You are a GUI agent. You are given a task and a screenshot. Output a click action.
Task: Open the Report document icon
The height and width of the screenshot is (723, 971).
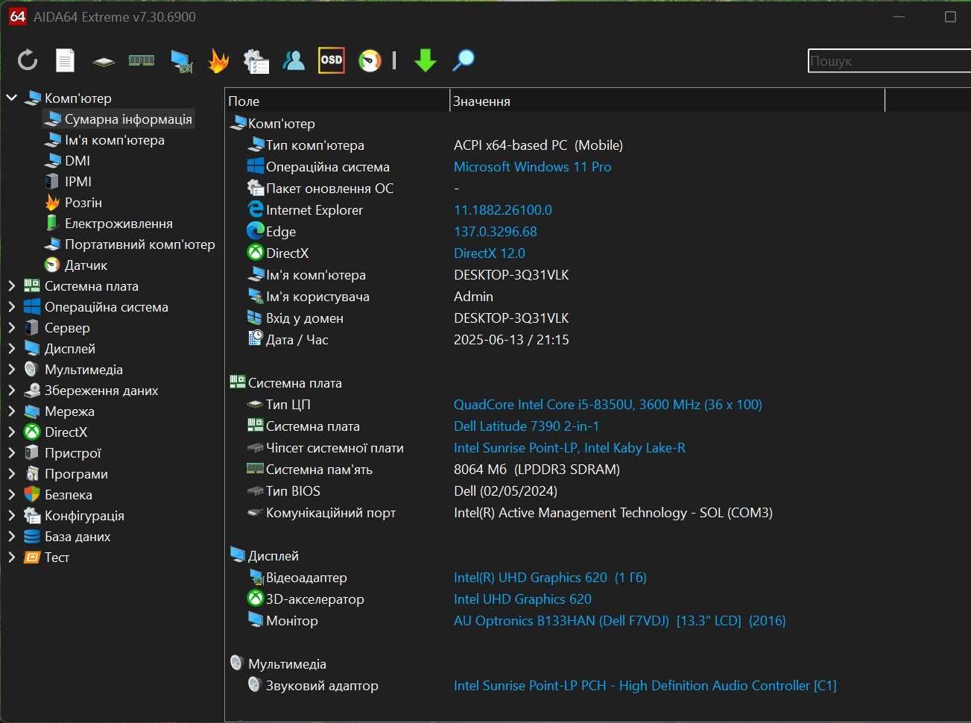click(x=66, y=60)
